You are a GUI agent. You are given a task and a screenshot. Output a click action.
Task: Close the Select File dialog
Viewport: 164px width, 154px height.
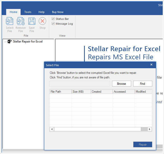(151, 65)
